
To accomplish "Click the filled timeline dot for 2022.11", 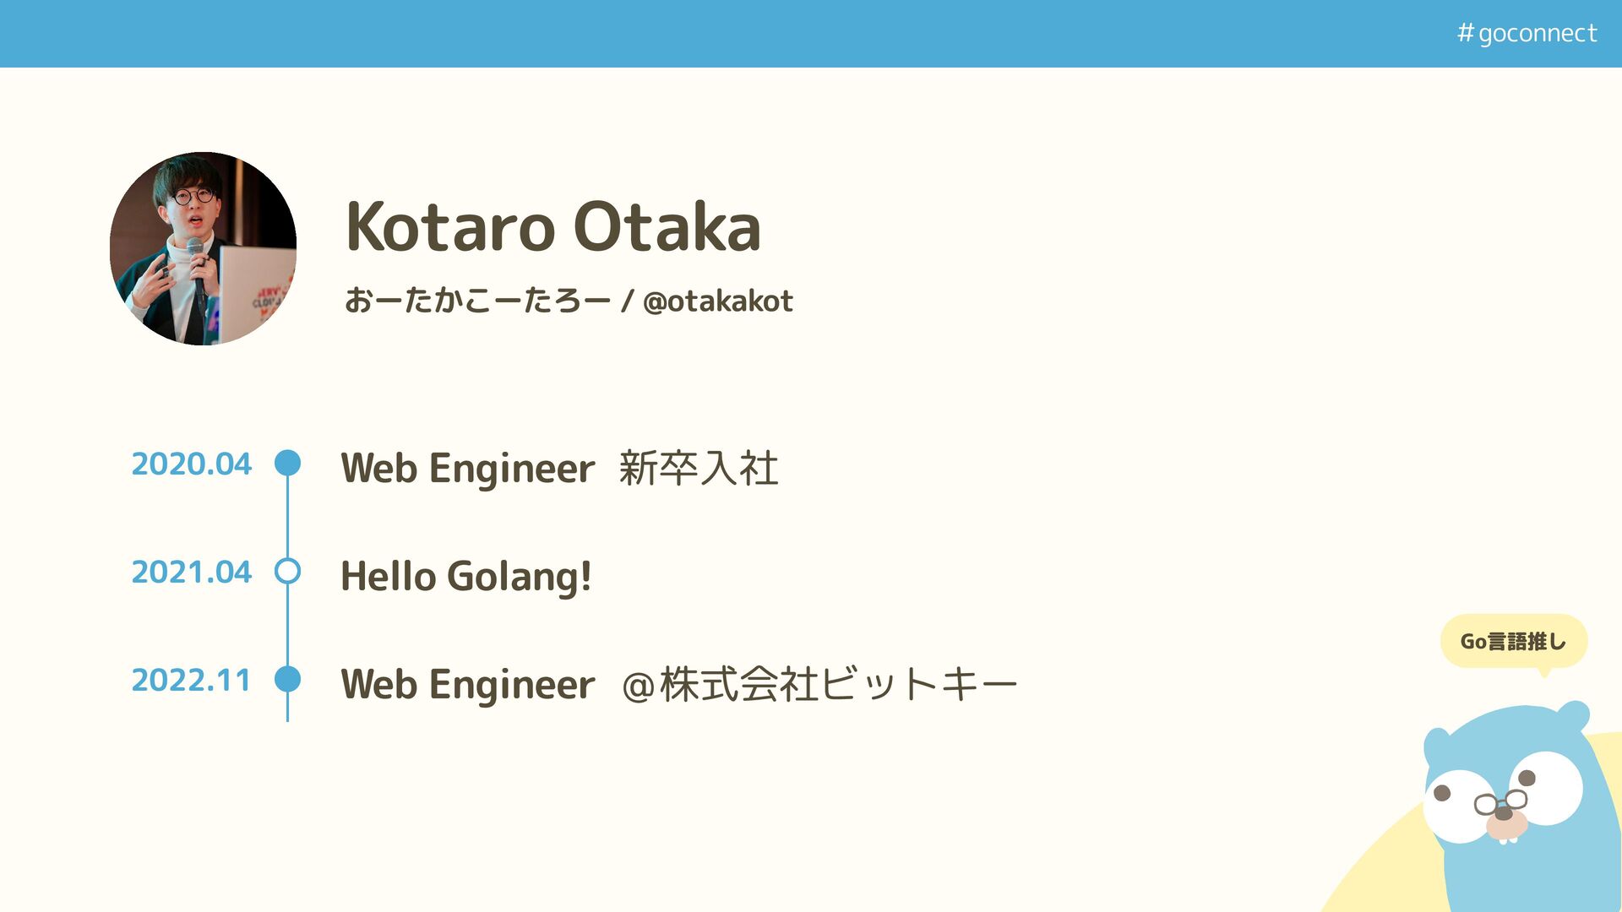I will click(288, 679).
